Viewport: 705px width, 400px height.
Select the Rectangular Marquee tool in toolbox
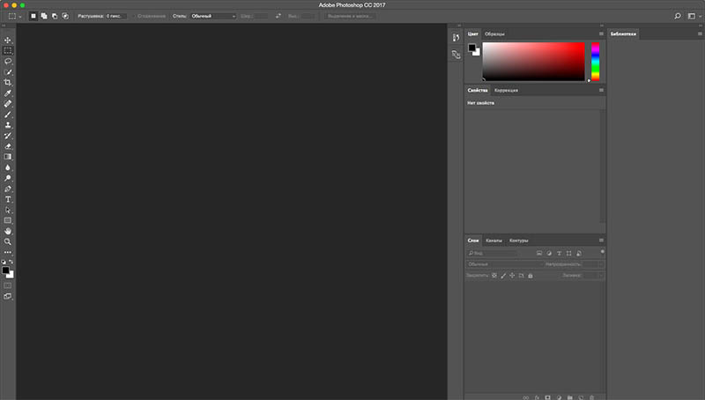click(8, 50)
